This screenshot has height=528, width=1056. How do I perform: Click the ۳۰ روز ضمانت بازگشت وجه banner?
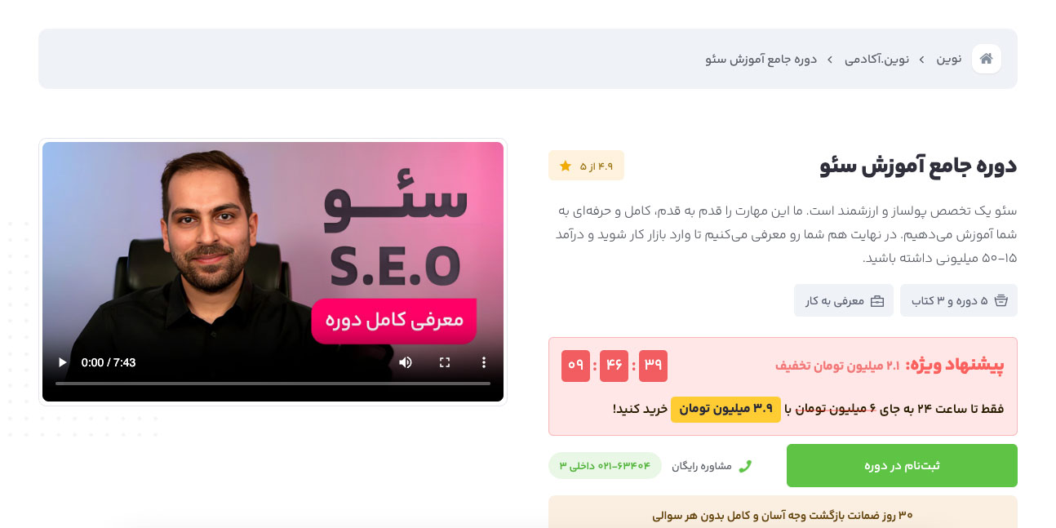(x=783, y=512)
